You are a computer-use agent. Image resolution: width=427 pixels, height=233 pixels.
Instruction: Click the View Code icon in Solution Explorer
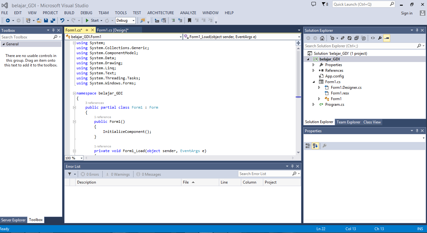[x=373, y=38]
